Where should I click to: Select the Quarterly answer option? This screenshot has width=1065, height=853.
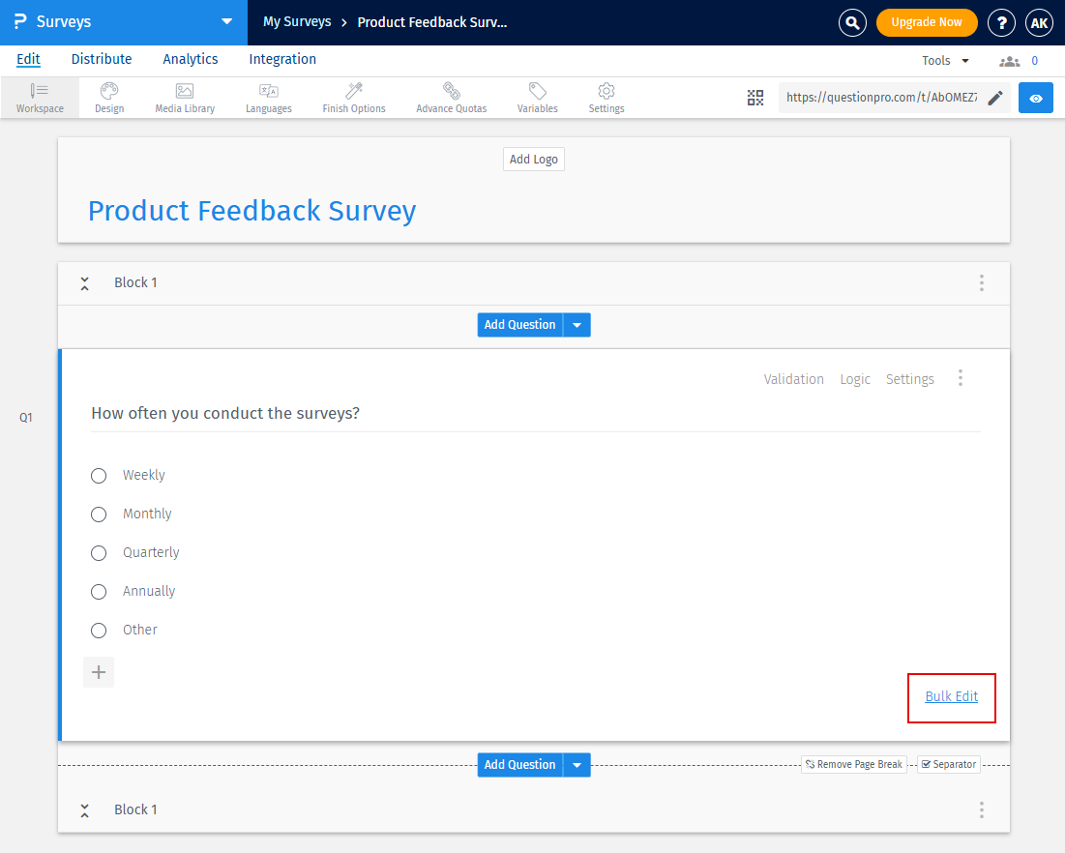98,552
